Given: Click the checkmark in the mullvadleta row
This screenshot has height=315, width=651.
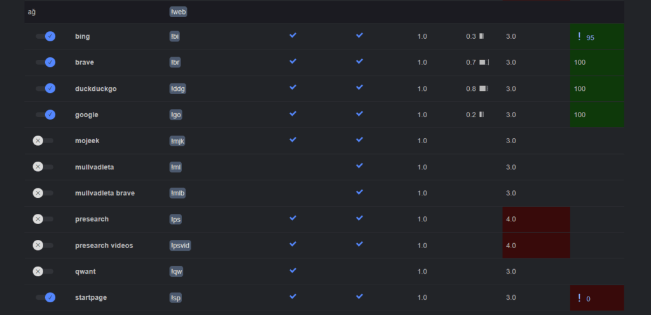Looking at the screenshot, I should (360, 166).
